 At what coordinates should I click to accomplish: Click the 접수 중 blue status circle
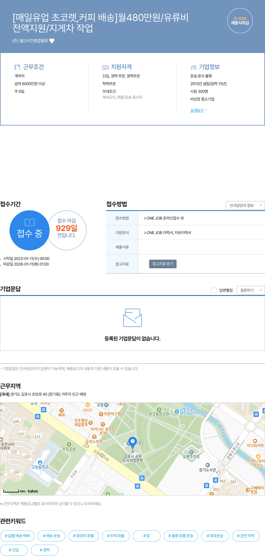(x=30, y=230)
